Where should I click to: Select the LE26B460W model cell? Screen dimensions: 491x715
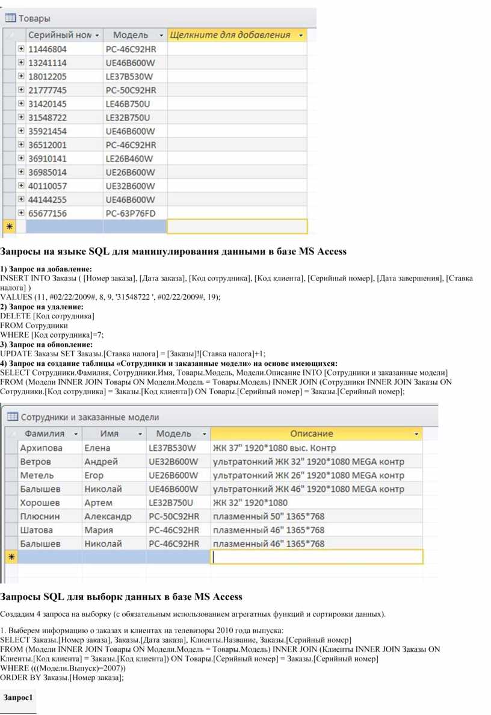tap(135, 158)
